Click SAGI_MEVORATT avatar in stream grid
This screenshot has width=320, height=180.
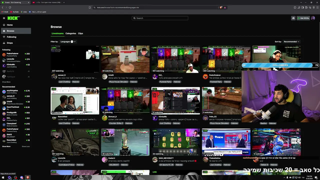click(x=155, y=159)
